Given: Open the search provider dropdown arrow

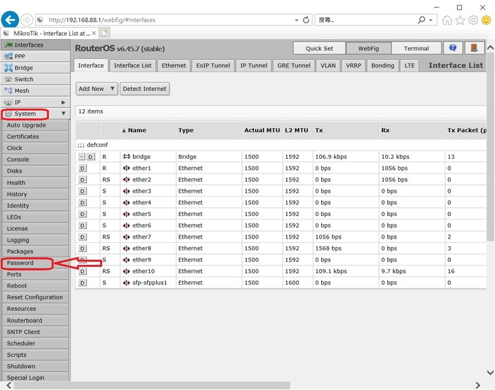Looking at the screenshot, I should [x=430, y=20].
